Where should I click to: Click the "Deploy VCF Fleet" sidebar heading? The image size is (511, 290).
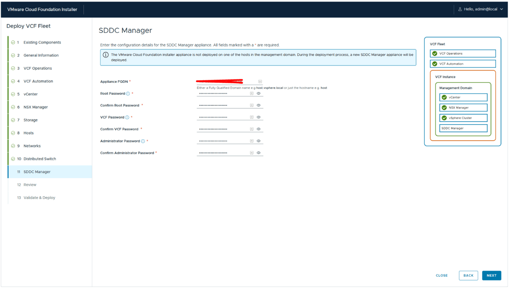point(28,26)
